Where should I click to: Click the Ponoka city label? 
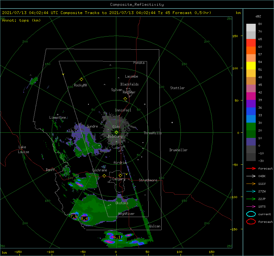[x=139, y=63]
